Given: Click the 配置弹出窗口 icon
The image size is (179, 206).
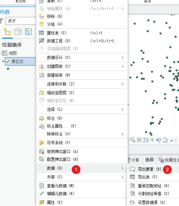Looking at the screenshot, I should pos(42,159).
